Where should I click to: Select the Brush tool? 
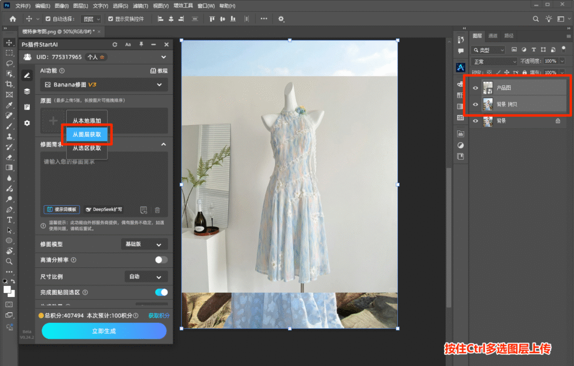pos(9,126)
